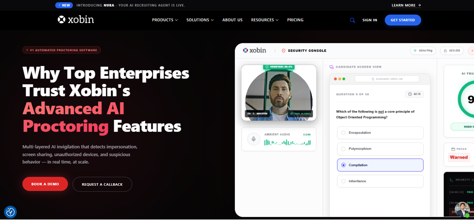Open the About Us page
Image resolution: width=474 pixels, height=220 pixels.
(232, 20)
